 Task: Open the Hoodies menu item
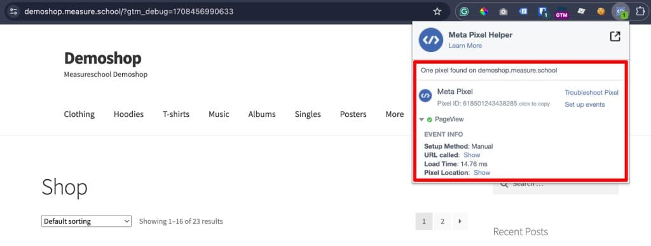pyautogui.click(x=128, y=114)
